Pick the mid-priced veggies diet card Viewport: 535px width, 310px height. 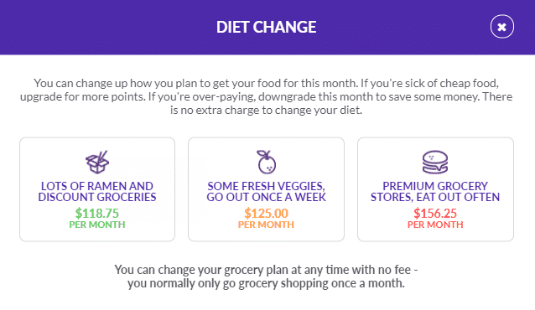click(266, 189)
